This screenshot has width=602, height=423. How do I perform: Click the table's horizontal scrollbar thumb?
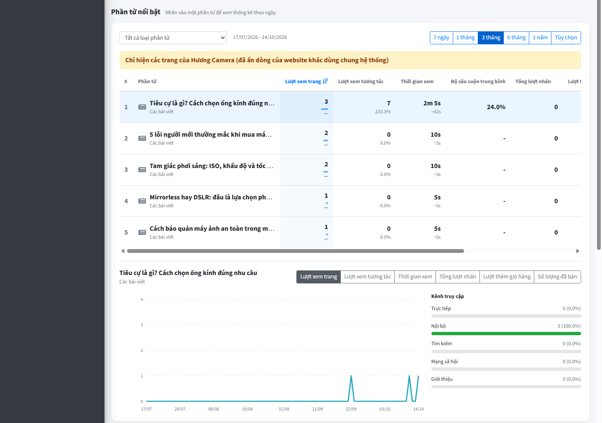coord(296,251)
